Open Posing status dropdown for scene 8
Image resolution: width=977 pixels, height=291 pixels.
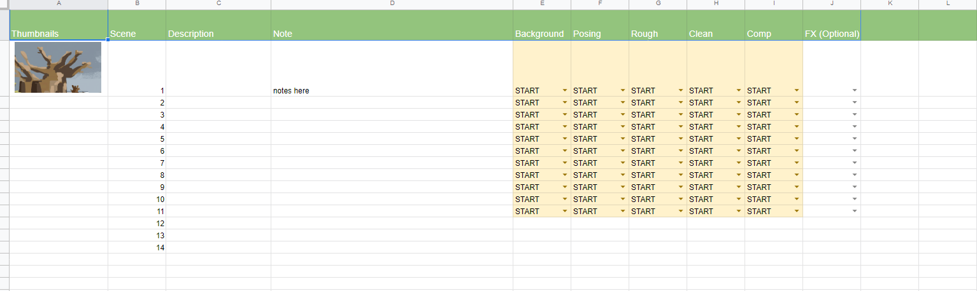622,175
